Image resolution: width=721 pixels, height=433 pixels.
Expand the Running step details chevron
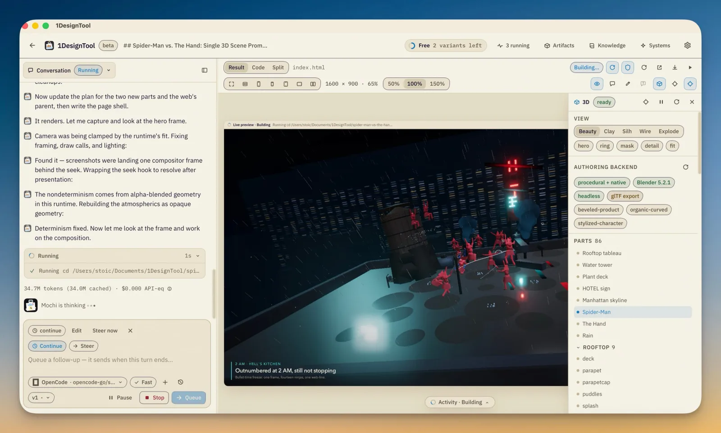(x=198, y=256)
